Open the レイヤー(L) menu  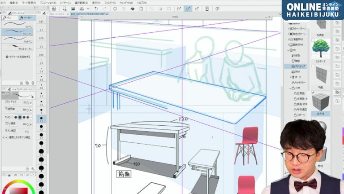pos(65,3)
